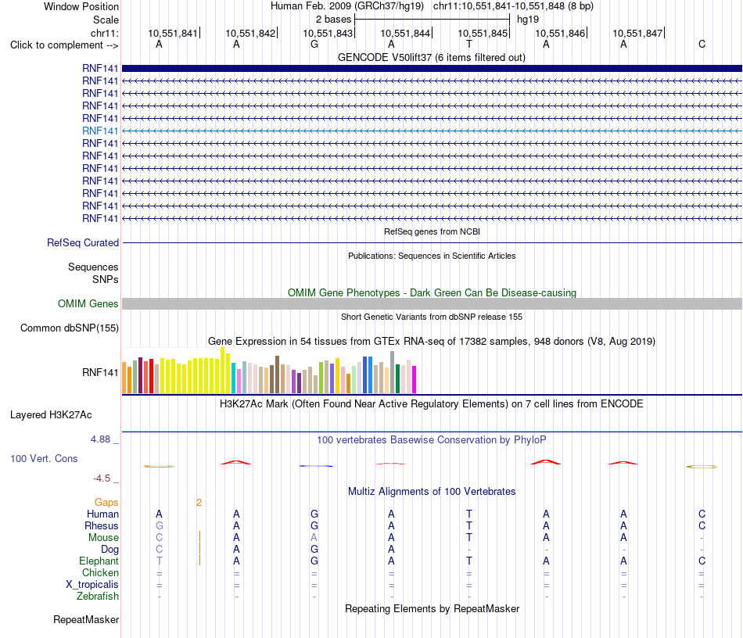The height and width of the screenshot is (638, 743).
Task: Click the Window Position label
Action: [x=81, y=6]
